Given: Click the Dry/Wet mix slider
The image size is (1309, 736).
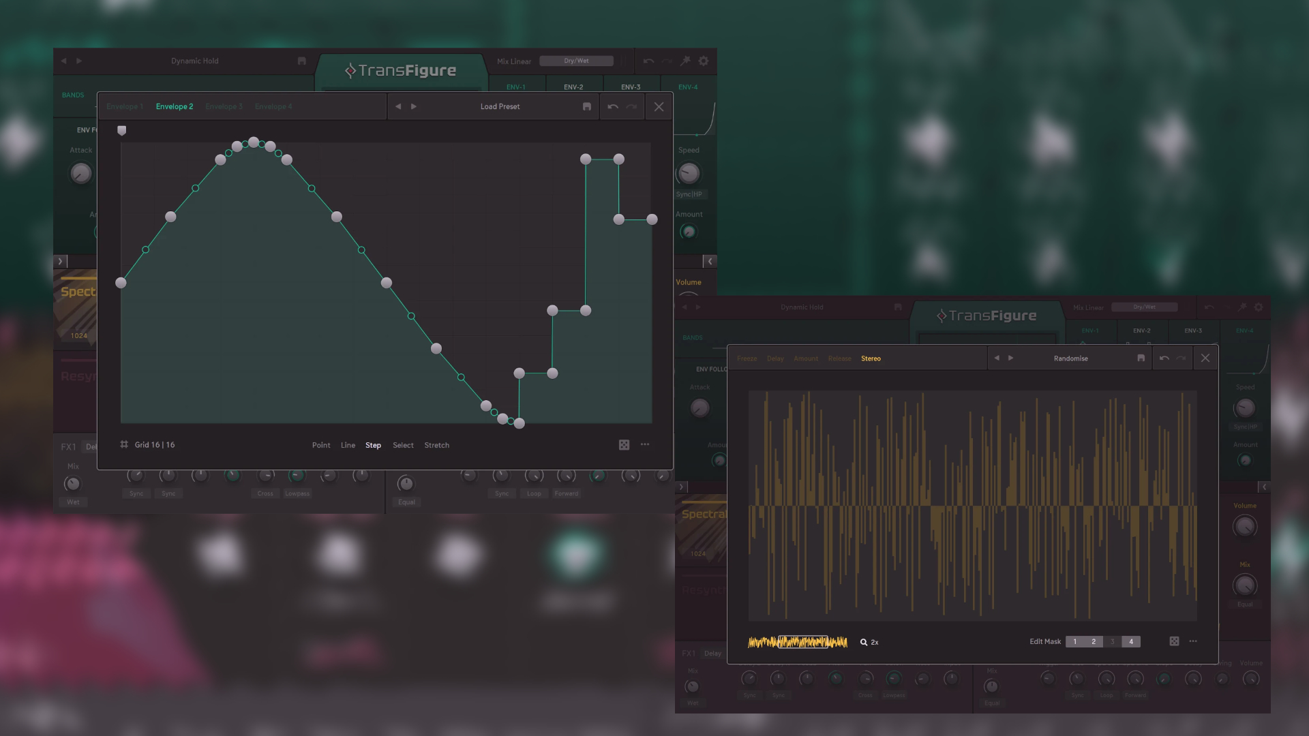Looking at the screenshot, I should tap(576, 61).
